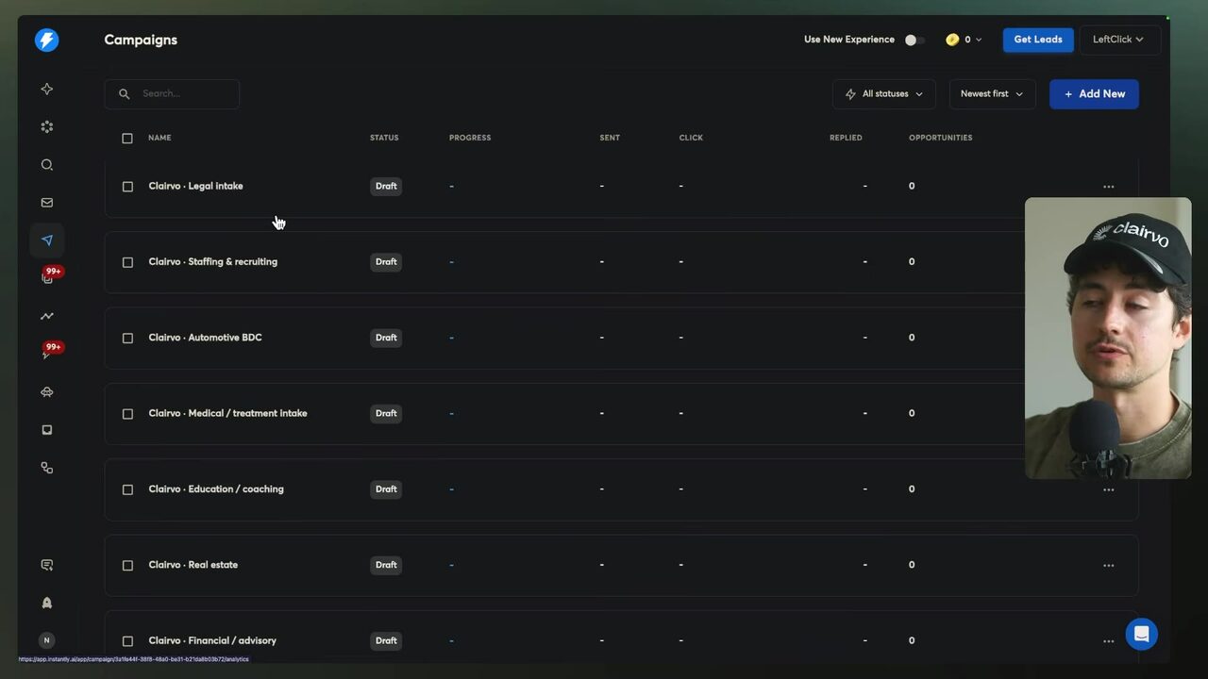Viewport: 1208px width, 679px height.
Task: Click the Instantly lightning logo
Action: point(46,40)
